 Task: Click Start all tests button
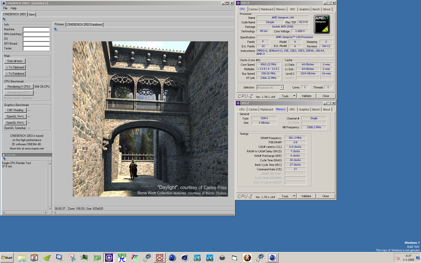point(15,61)
